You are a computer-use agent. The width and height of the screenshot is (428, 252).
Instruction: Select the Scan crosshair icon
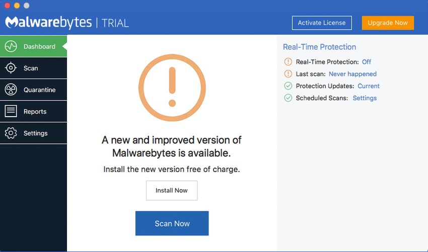point(11,68)
